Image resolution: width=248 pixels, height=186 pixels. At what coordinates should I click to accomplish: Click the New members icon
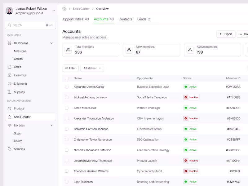point(129,50)
